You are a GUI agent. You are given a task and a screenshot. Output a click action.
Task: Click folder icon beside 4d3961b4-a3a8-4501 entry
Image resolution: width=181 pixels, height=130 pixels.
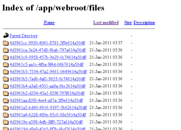coord(6,86)
